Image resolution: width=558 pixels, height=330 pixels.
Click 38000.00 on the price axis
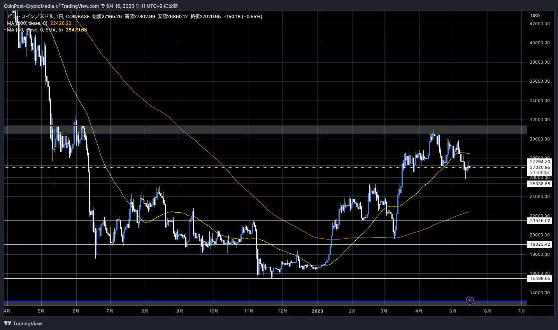540,62
